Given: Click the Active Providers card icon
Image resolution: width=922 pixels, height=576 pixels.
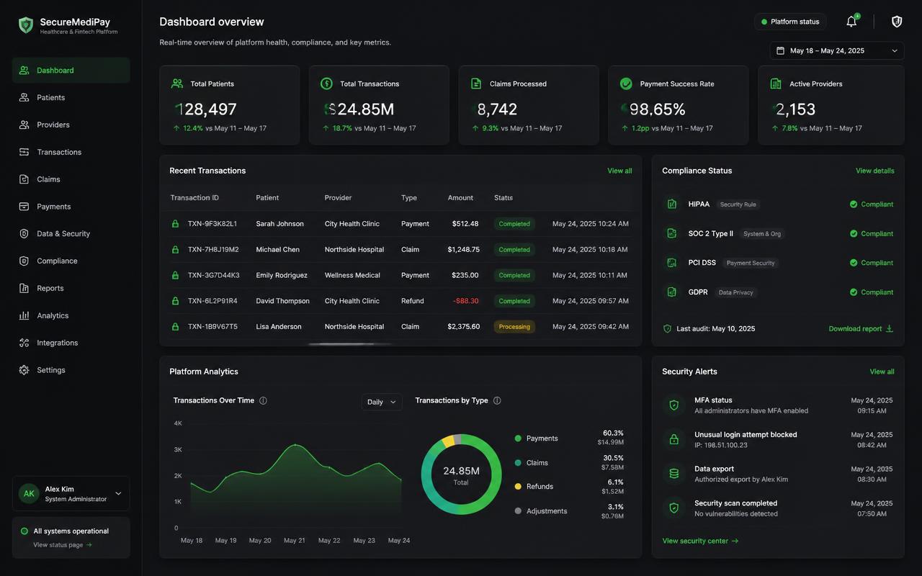Looking at the screenshot, I should tap(776, 84).
